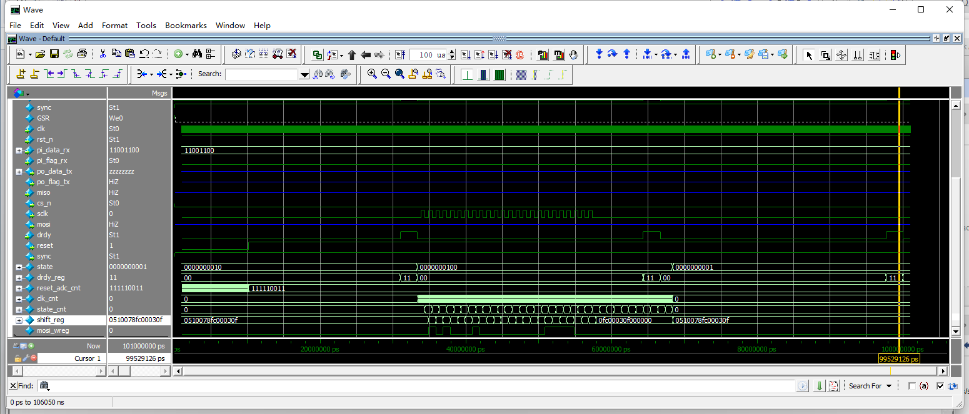Toggle the checked box in Find bar

(x=940, y=386)
